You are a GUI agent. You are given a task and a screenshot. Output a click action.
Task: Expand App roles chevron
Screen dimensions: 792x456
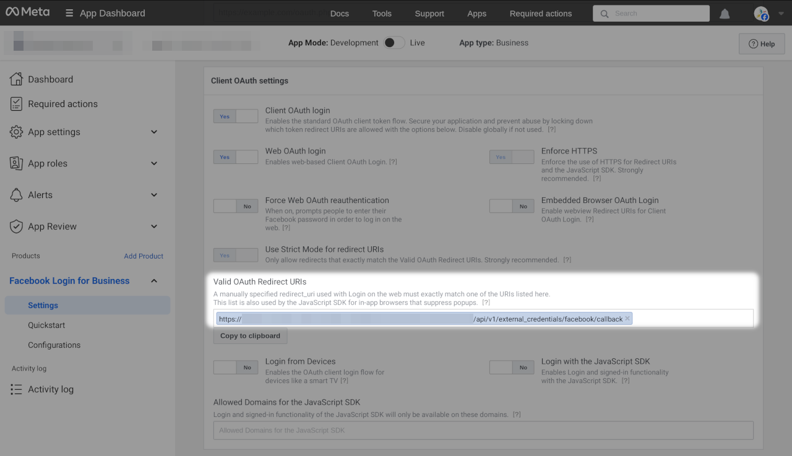pos(154,163)
